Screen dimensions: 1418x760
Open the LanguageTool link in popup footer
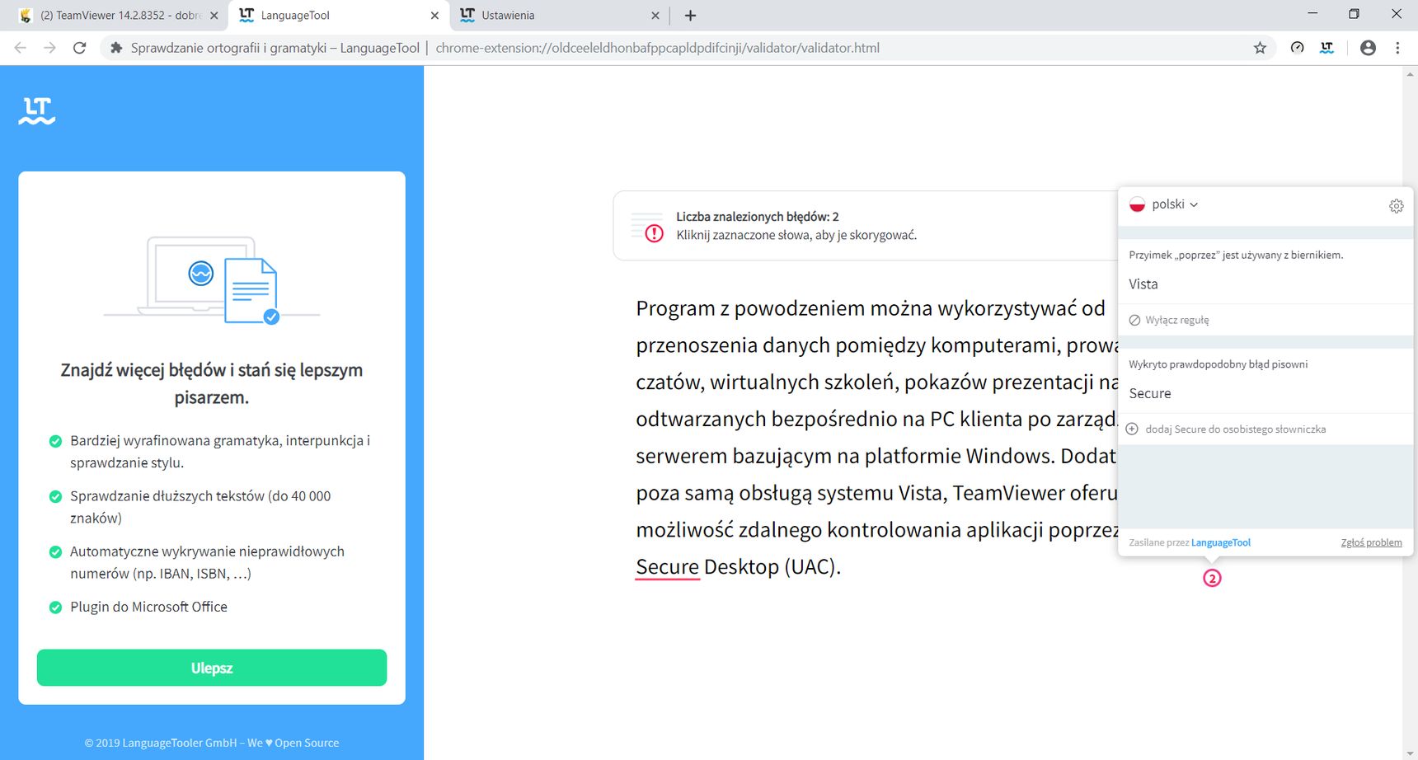[1220, 542]
